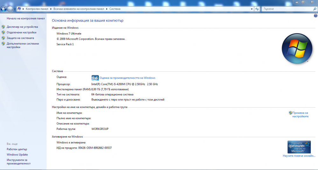318x170 pixels.
Task: Click shield icon beside 'Защита на системата'
Action: [x=3, y=38]
